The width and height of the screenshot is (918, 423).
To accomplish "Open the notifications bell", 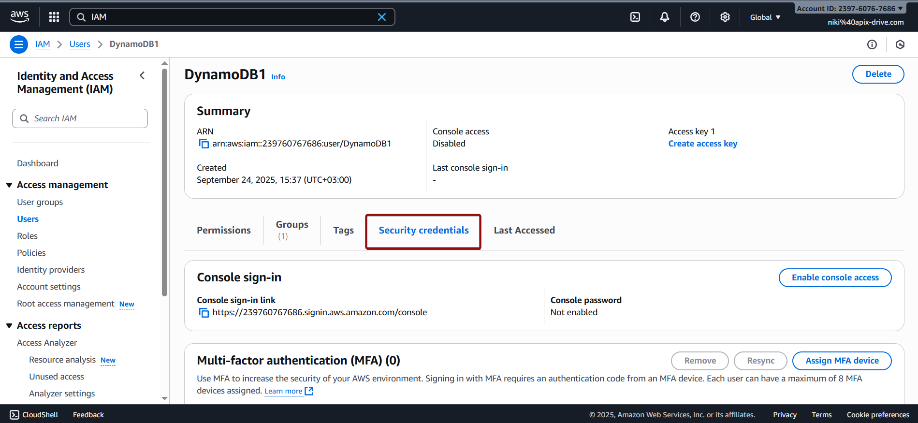I will pyautogui.click(x=665, y=17).
